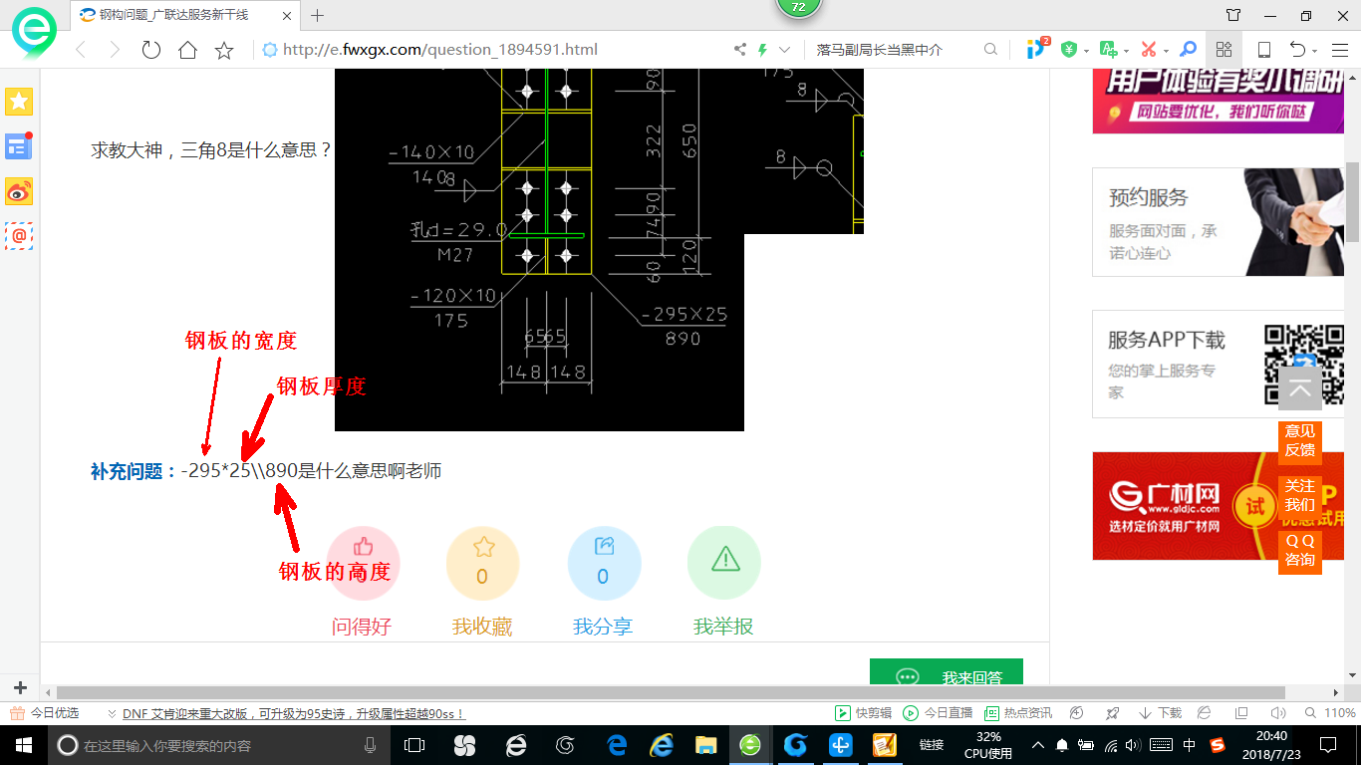
Task: Click the URL address field
Action: (488, 50)
